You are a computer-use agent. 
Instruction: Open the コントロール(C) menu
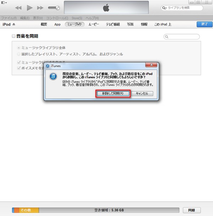click(57, 18)
